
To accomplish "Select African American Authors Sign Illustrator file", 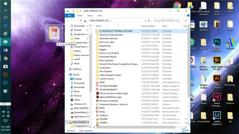I will (x=114, y=93).
